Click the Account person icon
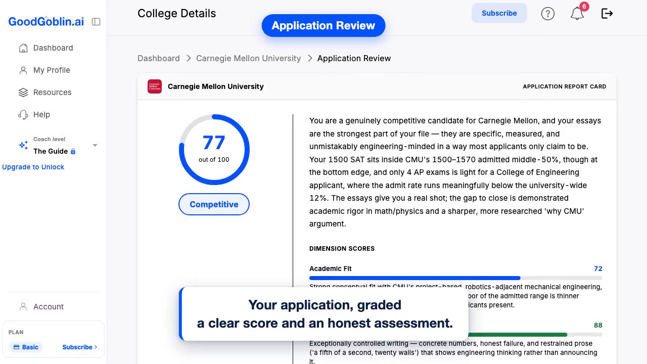Viewport: 647px width, 364px height. click(23, 307)
